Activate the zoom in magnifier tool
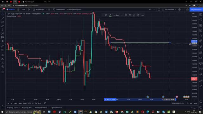The image size is (203, 114). point(3,50)
